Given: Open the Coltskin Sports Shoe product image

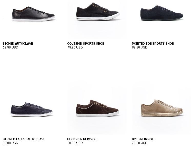Looking at the screenshot, I should (98, 12).
